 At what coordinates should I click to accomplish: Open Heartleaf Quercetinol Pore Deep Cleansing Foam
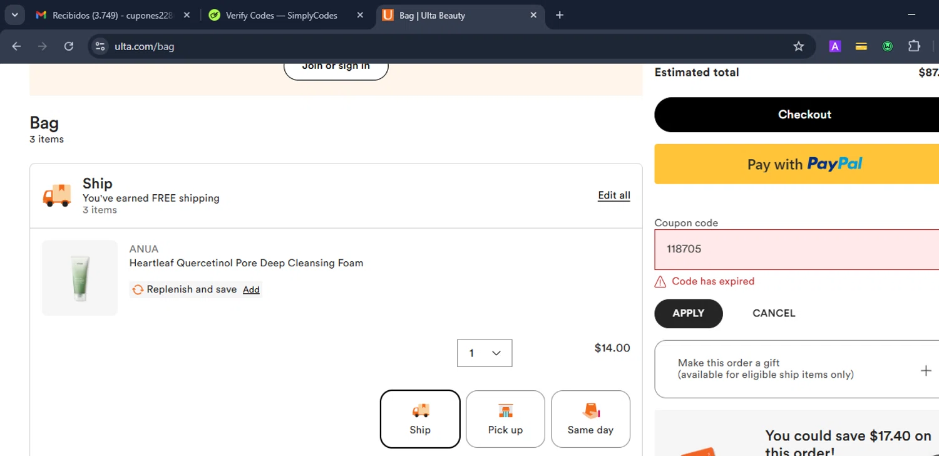(246, 263)
